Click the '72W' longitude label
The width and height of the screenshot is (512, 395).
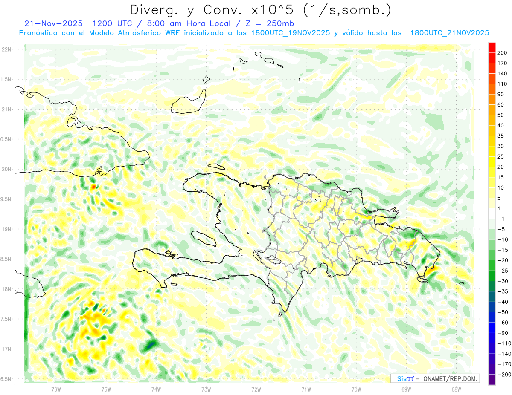[256, 389]
